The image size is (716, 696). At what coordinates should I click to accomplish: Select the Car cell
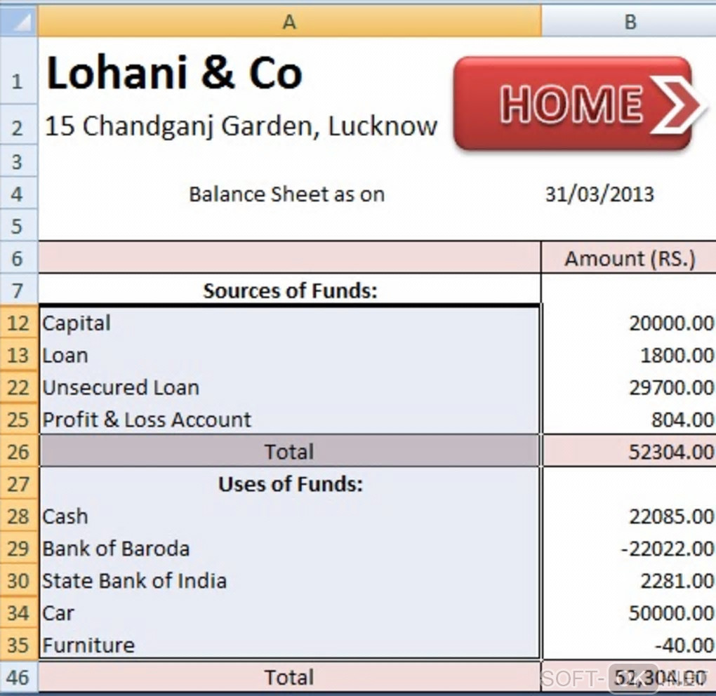tap(289, 613)
